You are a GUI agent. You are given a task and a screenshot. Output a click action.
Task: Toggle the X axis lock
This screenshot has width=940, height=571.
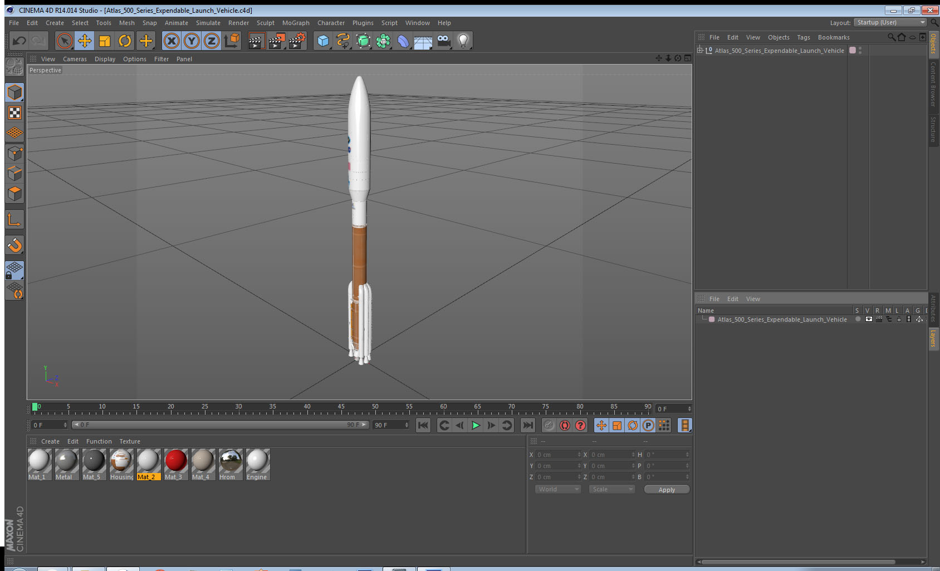(x=172, y=41)
